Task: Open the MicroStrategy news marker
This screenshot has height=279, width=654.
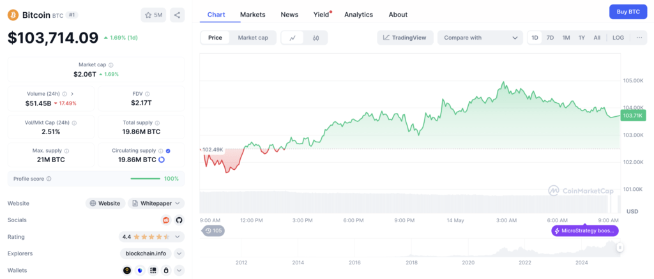Action: (585, 230)
